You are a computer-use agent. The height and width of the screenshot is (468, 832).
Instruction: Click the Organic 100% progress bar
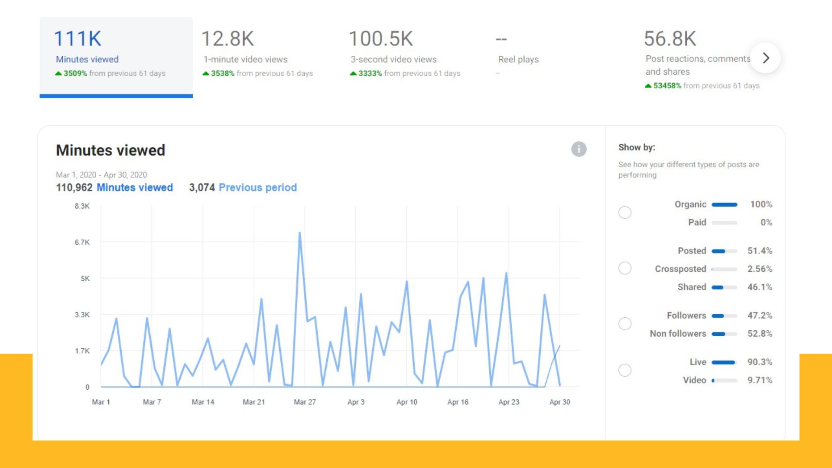[x=724, y=205]
